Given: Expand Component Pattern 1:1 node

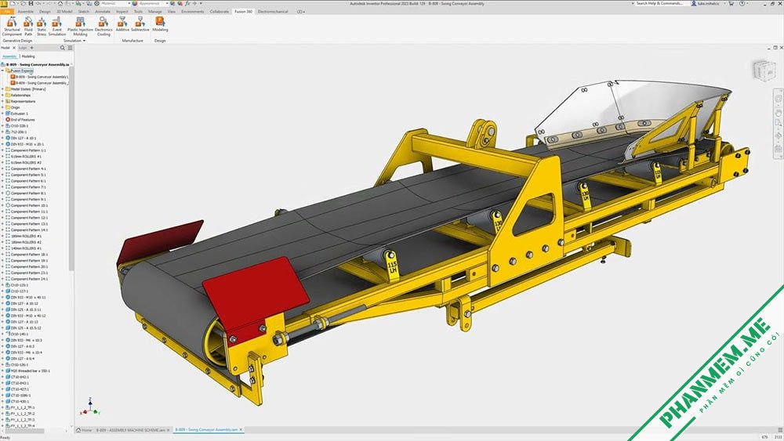Looking at the screenshot, I should (2, 150).
